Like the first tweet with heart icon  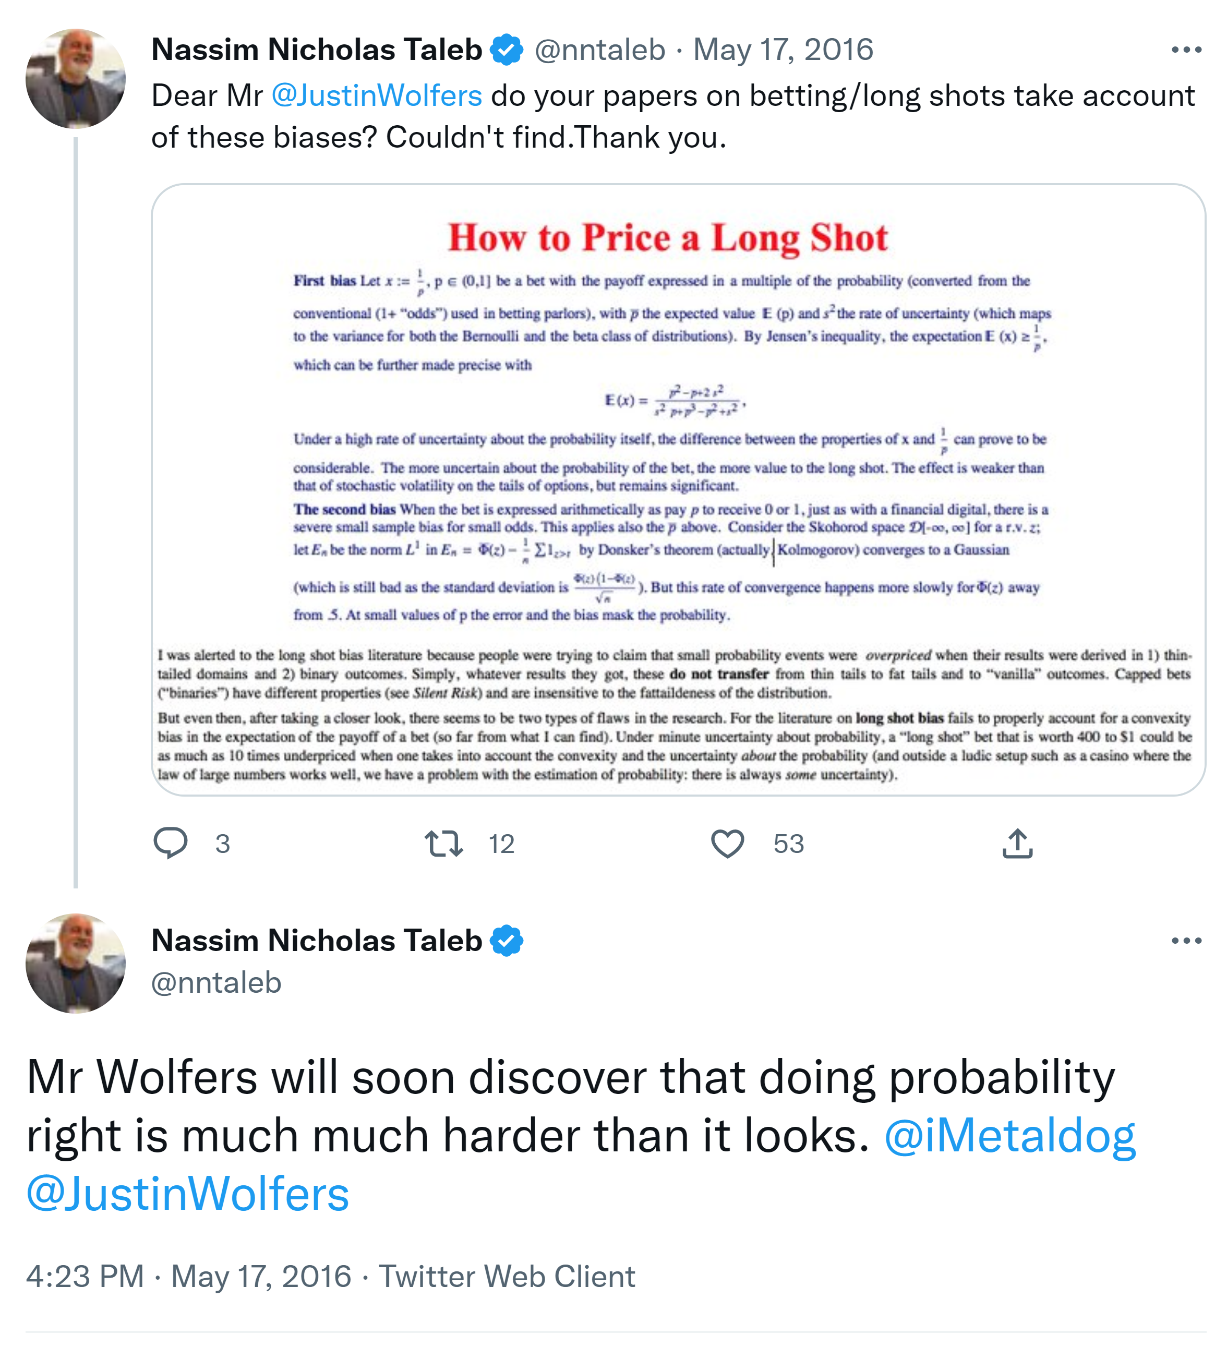727,843
